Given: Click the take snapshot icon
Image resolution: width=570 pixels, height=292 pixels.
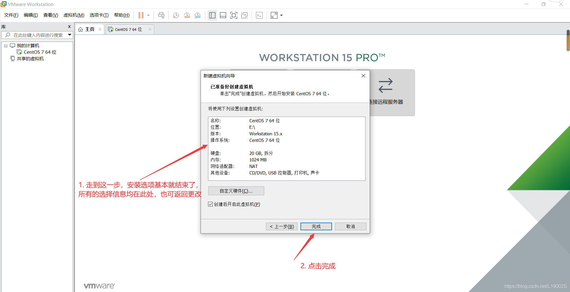Looking at the screenshot, I should (x=176, y=15).
